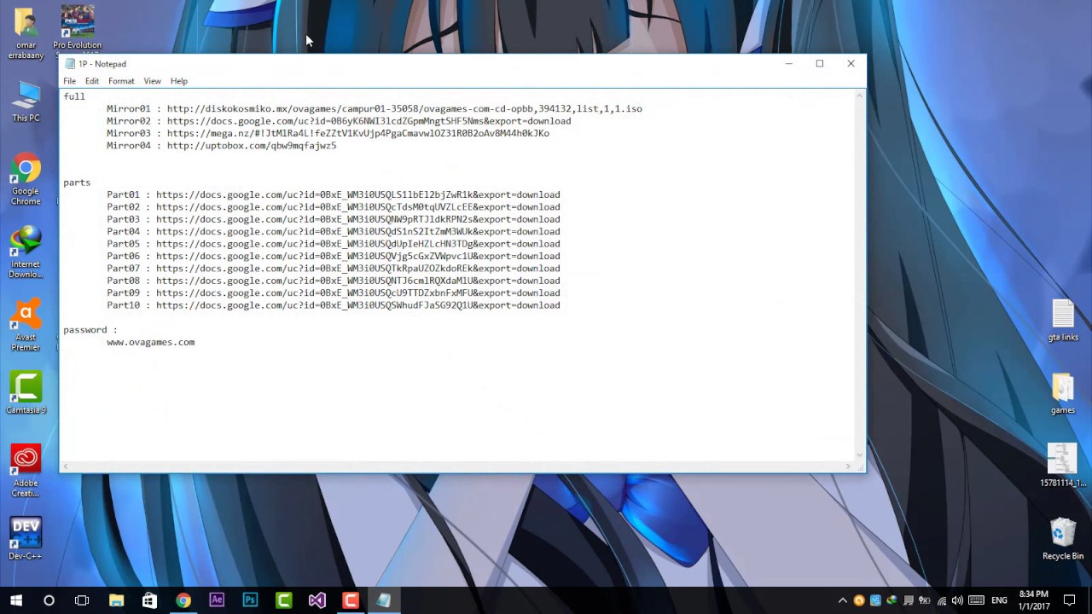
Task: Click the vertical scrollbar up arrow
Action: click(859, 95)
